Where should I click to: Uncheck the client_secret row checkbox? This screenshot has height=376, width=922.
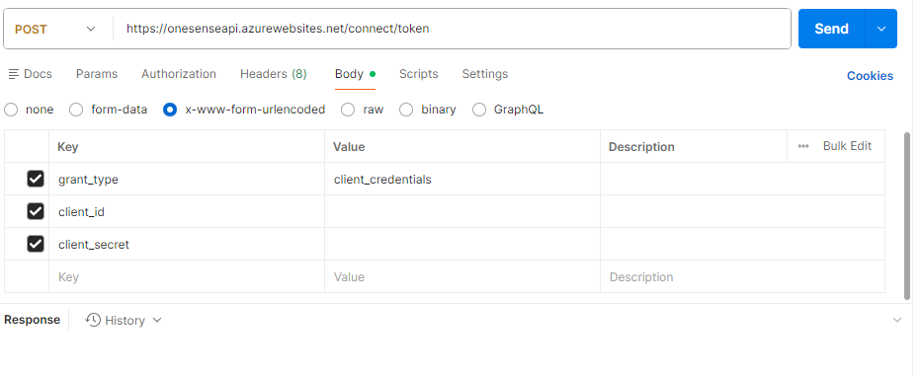(36, 244)
